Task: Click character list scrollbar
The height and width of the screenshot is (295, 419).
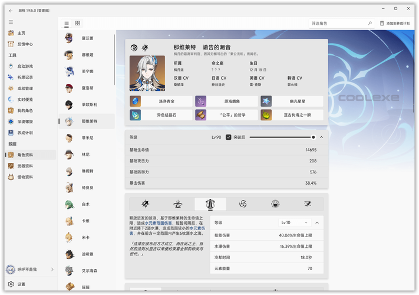Action: pyautogui.click(x=114, y=60)
